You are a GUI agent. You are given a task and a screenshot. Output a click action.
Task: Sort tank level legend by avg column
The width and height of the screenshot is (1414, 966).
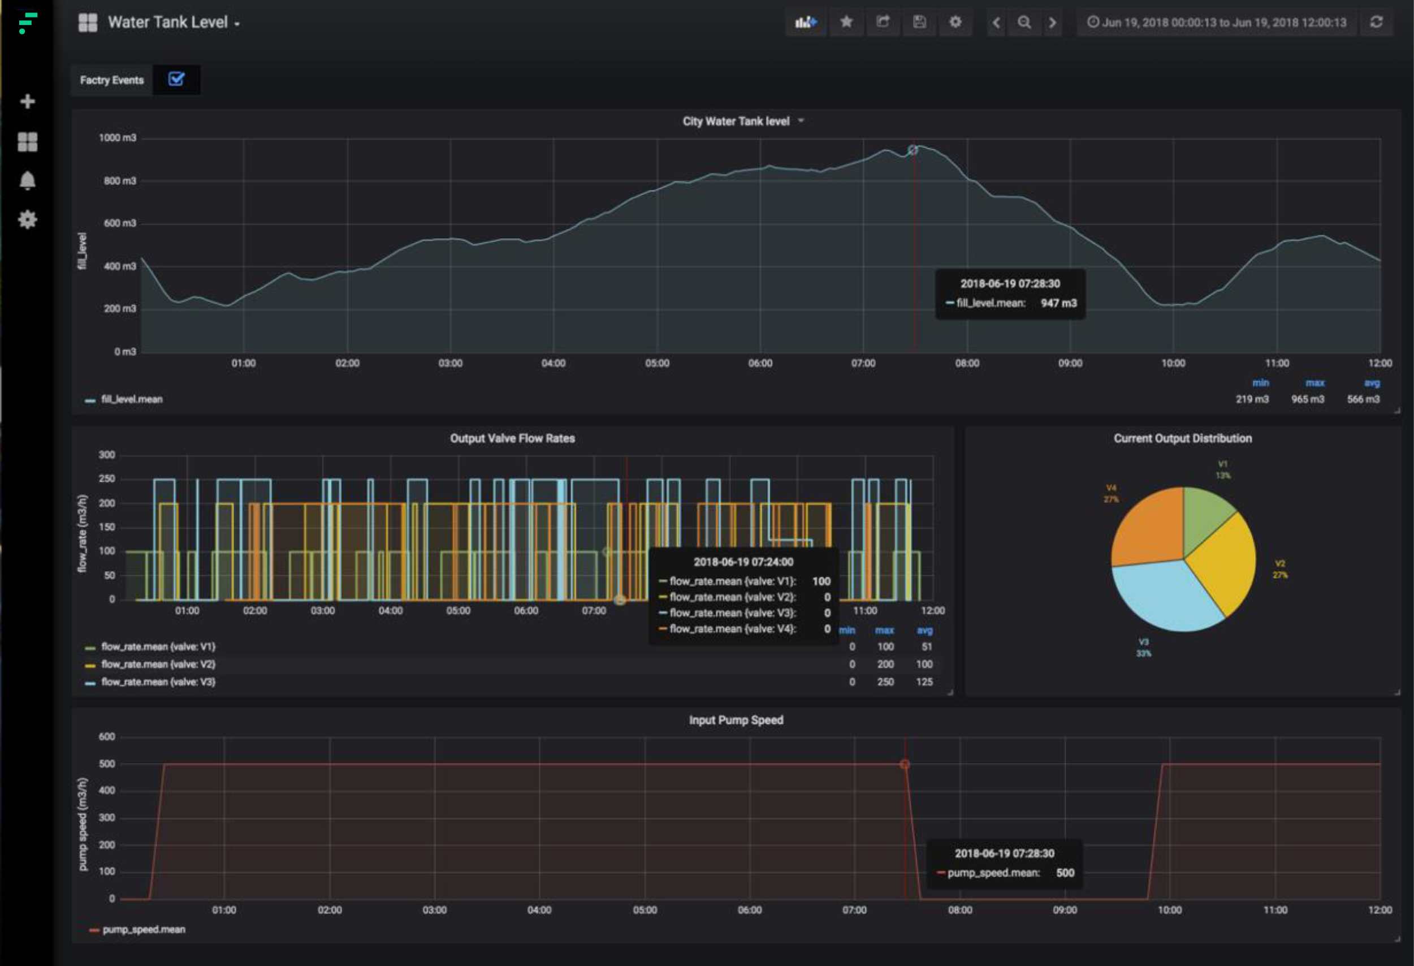(1372, 383)
